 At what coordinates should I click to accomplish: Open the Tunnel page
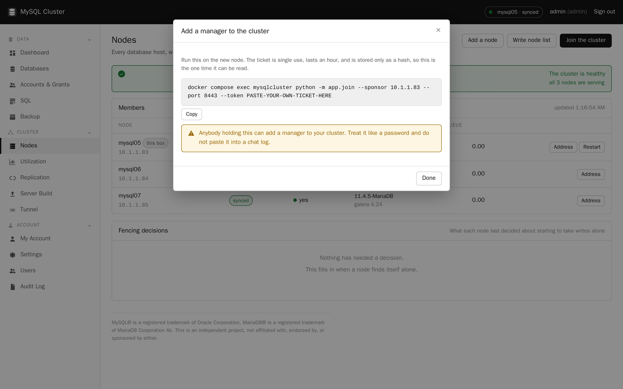point(50,210)
